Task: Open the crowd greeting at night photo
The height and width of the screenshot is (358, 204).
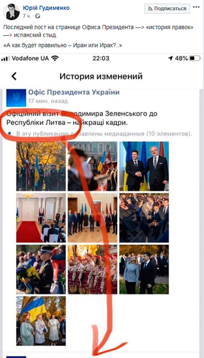Action: pos(144,218)
